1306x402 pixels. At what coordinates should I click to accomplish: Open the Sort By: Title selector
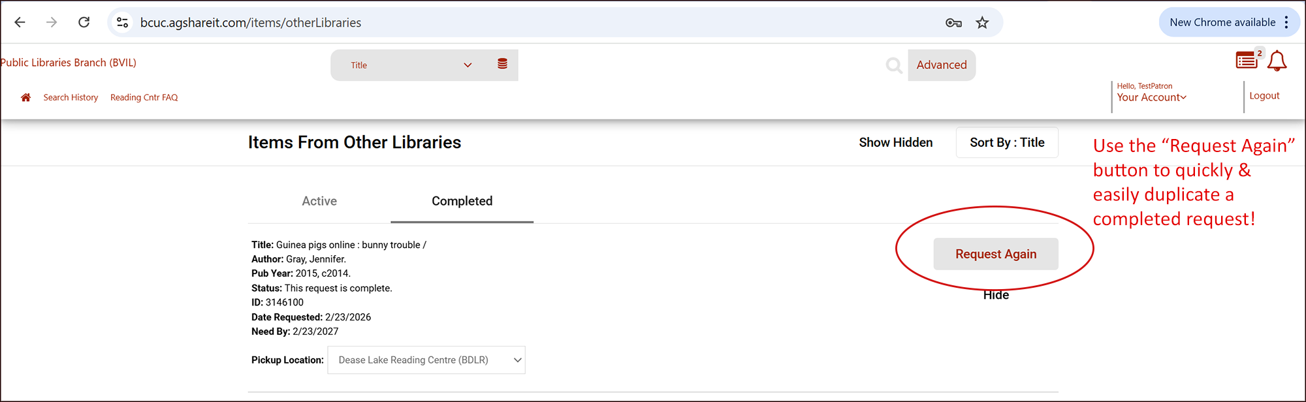(1007, 142)
